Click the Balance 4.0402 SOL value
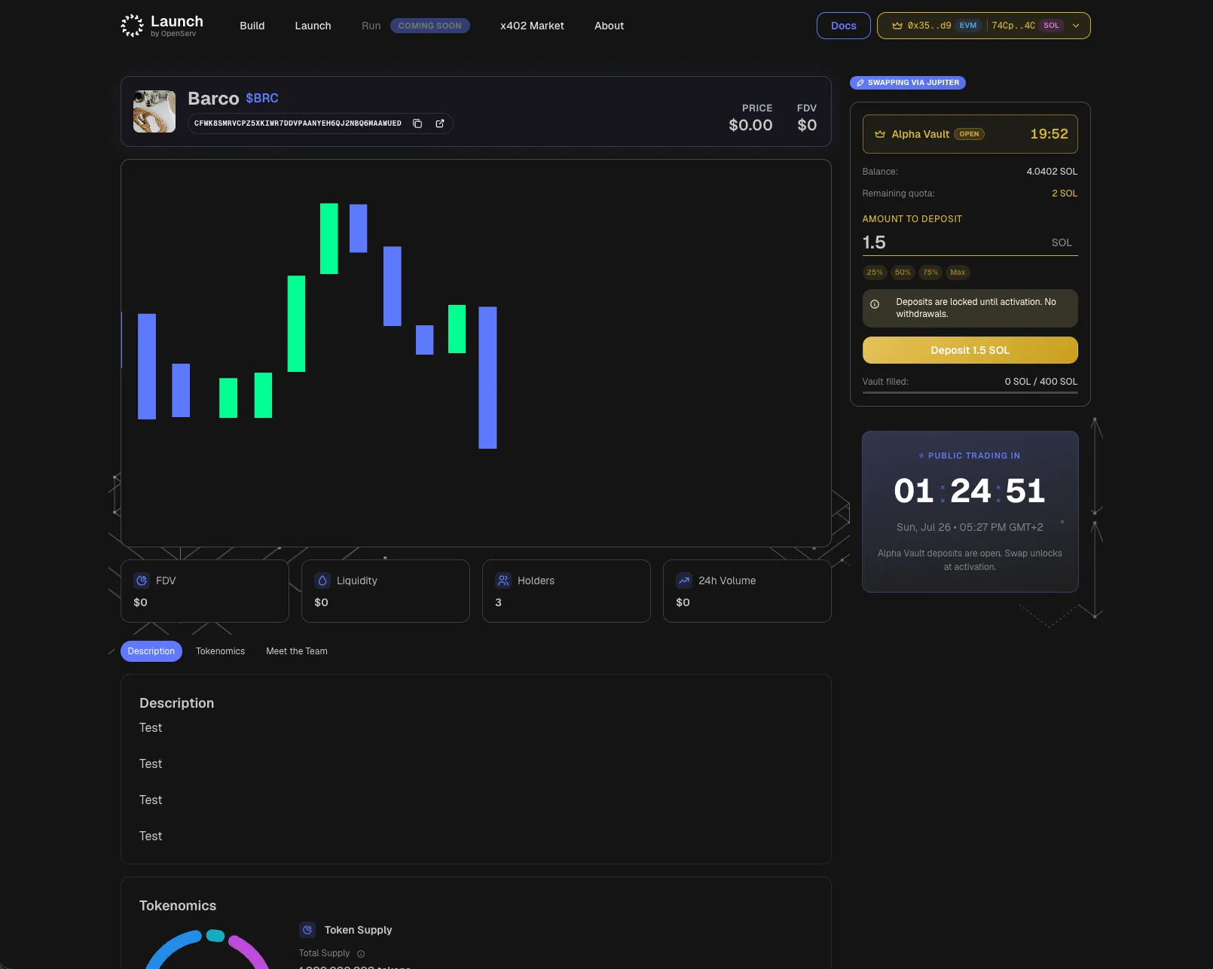This screenshot has width=1213, height=969. coord(1052,172)
